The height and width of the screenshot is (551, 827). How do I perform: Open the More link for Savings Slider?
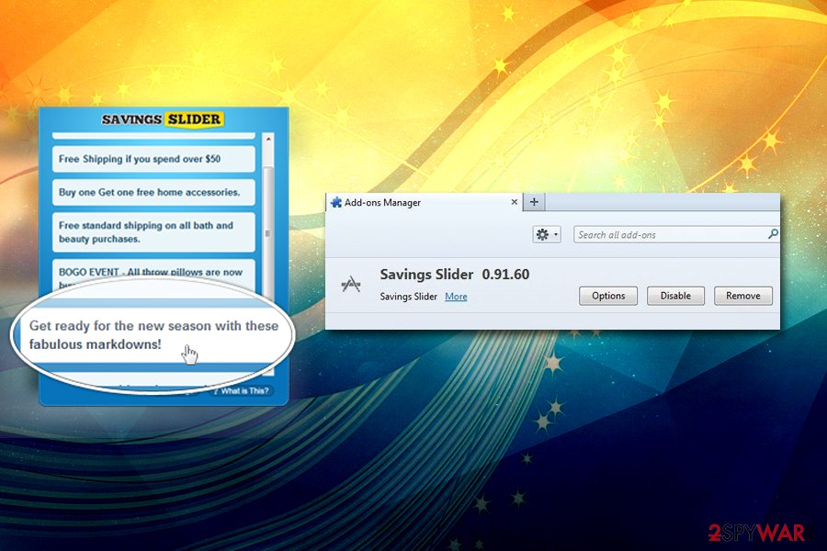[456, 297]
